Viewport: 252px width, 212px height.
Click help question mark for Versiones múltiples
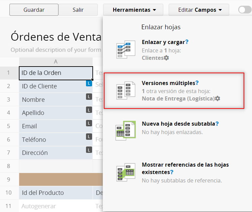pos(197,83)
